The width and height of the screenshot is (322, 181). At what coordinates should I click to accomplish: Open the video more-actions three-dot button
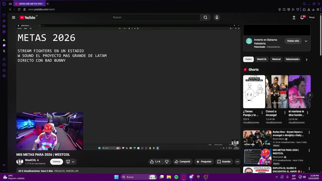click(237, 162)
